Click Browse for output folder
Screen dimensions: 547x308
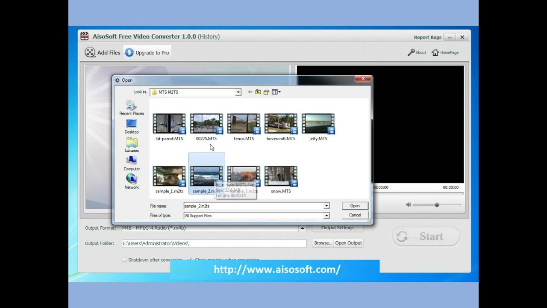coord(323,243)
